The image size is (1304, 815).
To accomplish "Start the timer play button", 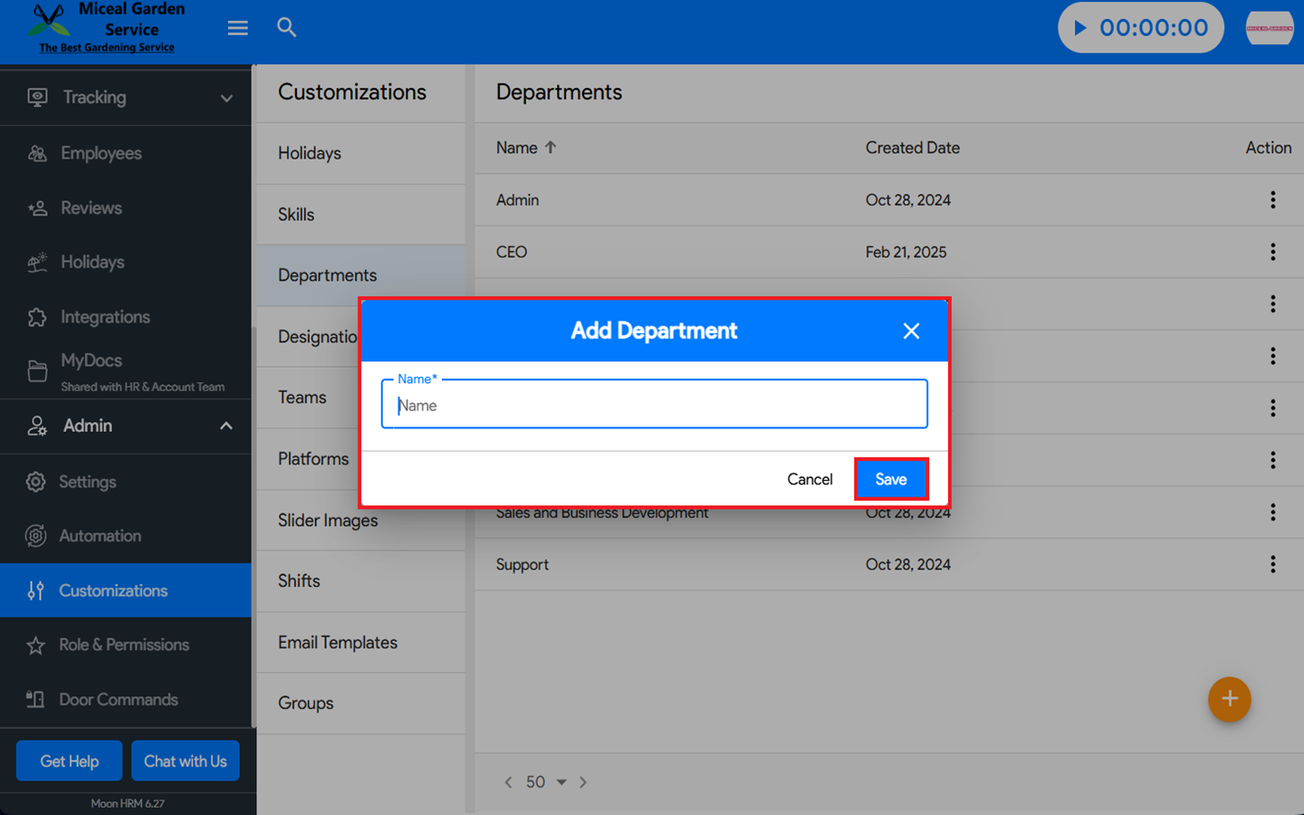I will [x=1079, y=28].
